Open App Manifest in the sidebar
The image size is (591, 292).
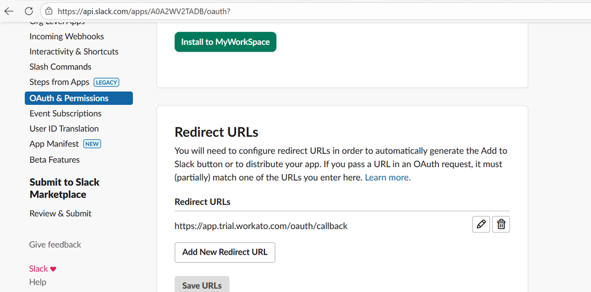click(x=54, y=144)
